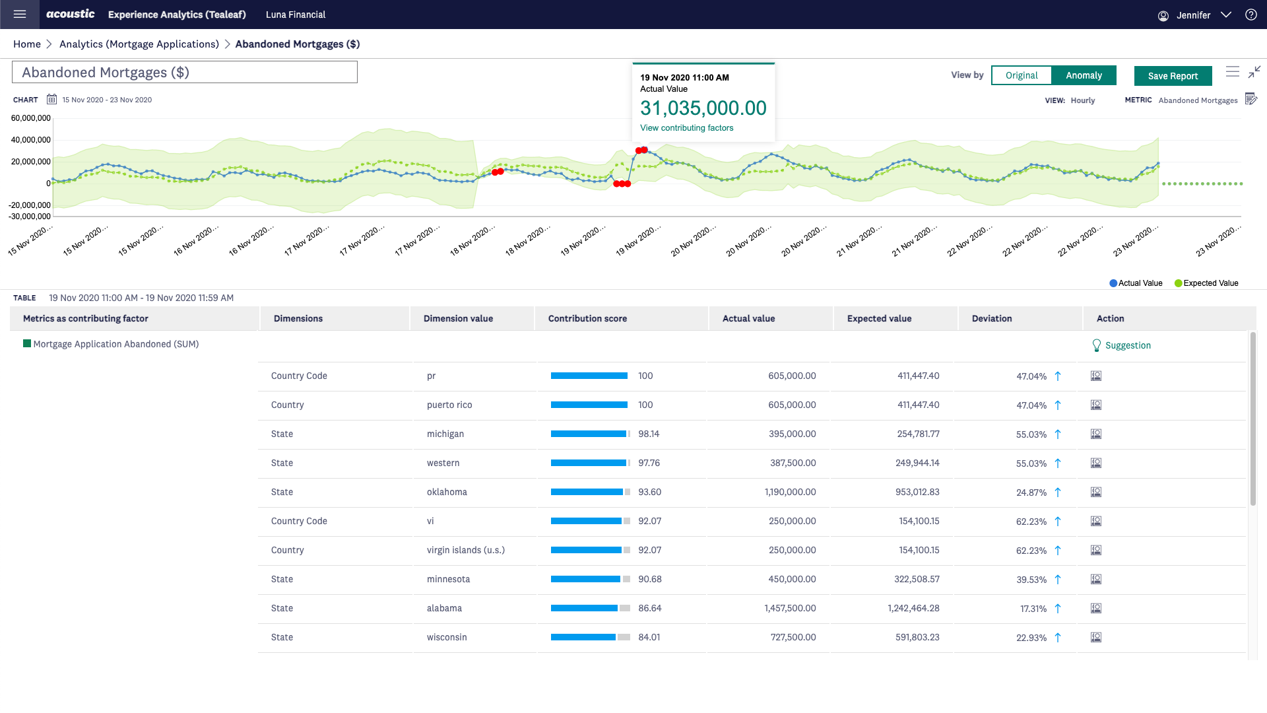The width and height of the screenshot is (1267, 713).
Task: Open the Analytics (Mortgage Applications) breadcrumb
Action: pos(139,44)
